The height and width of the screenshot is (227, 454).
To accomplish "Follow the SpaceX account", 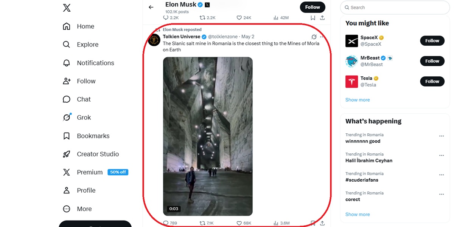I will (x=432, y=41).
